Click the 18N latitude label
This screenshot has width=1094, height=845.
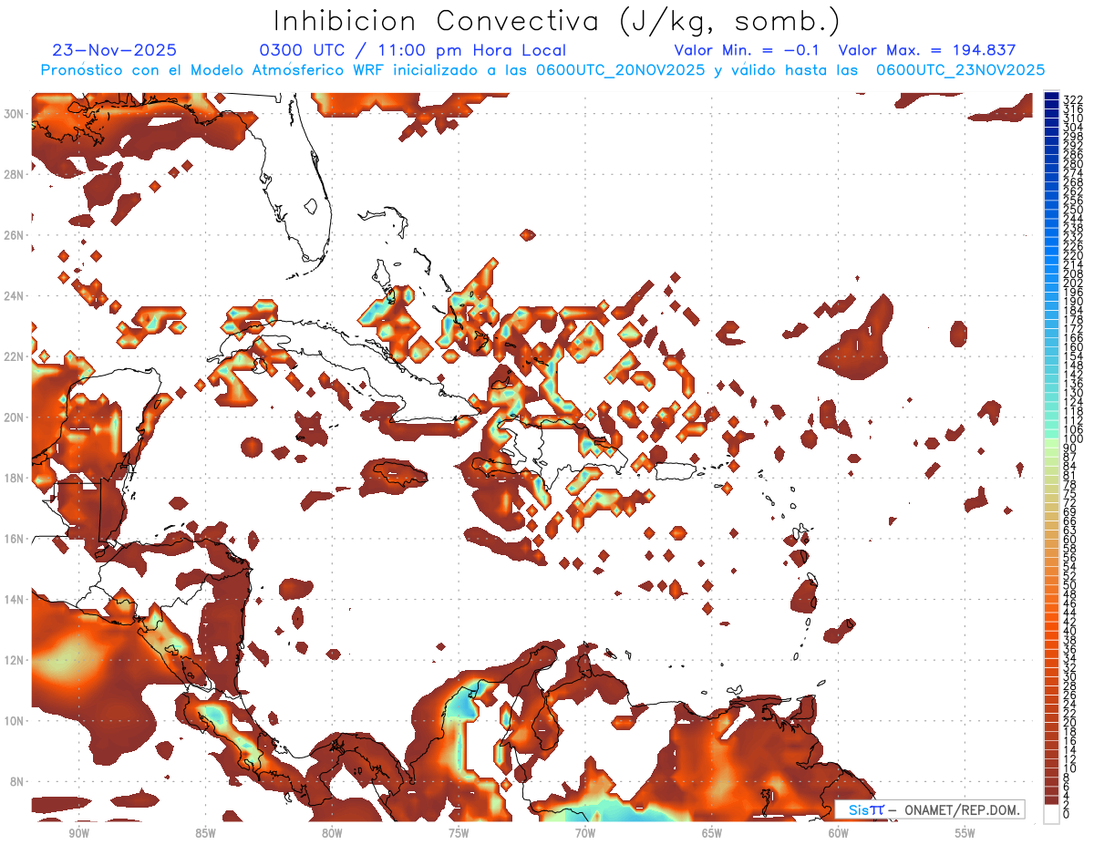click(15, 478)
